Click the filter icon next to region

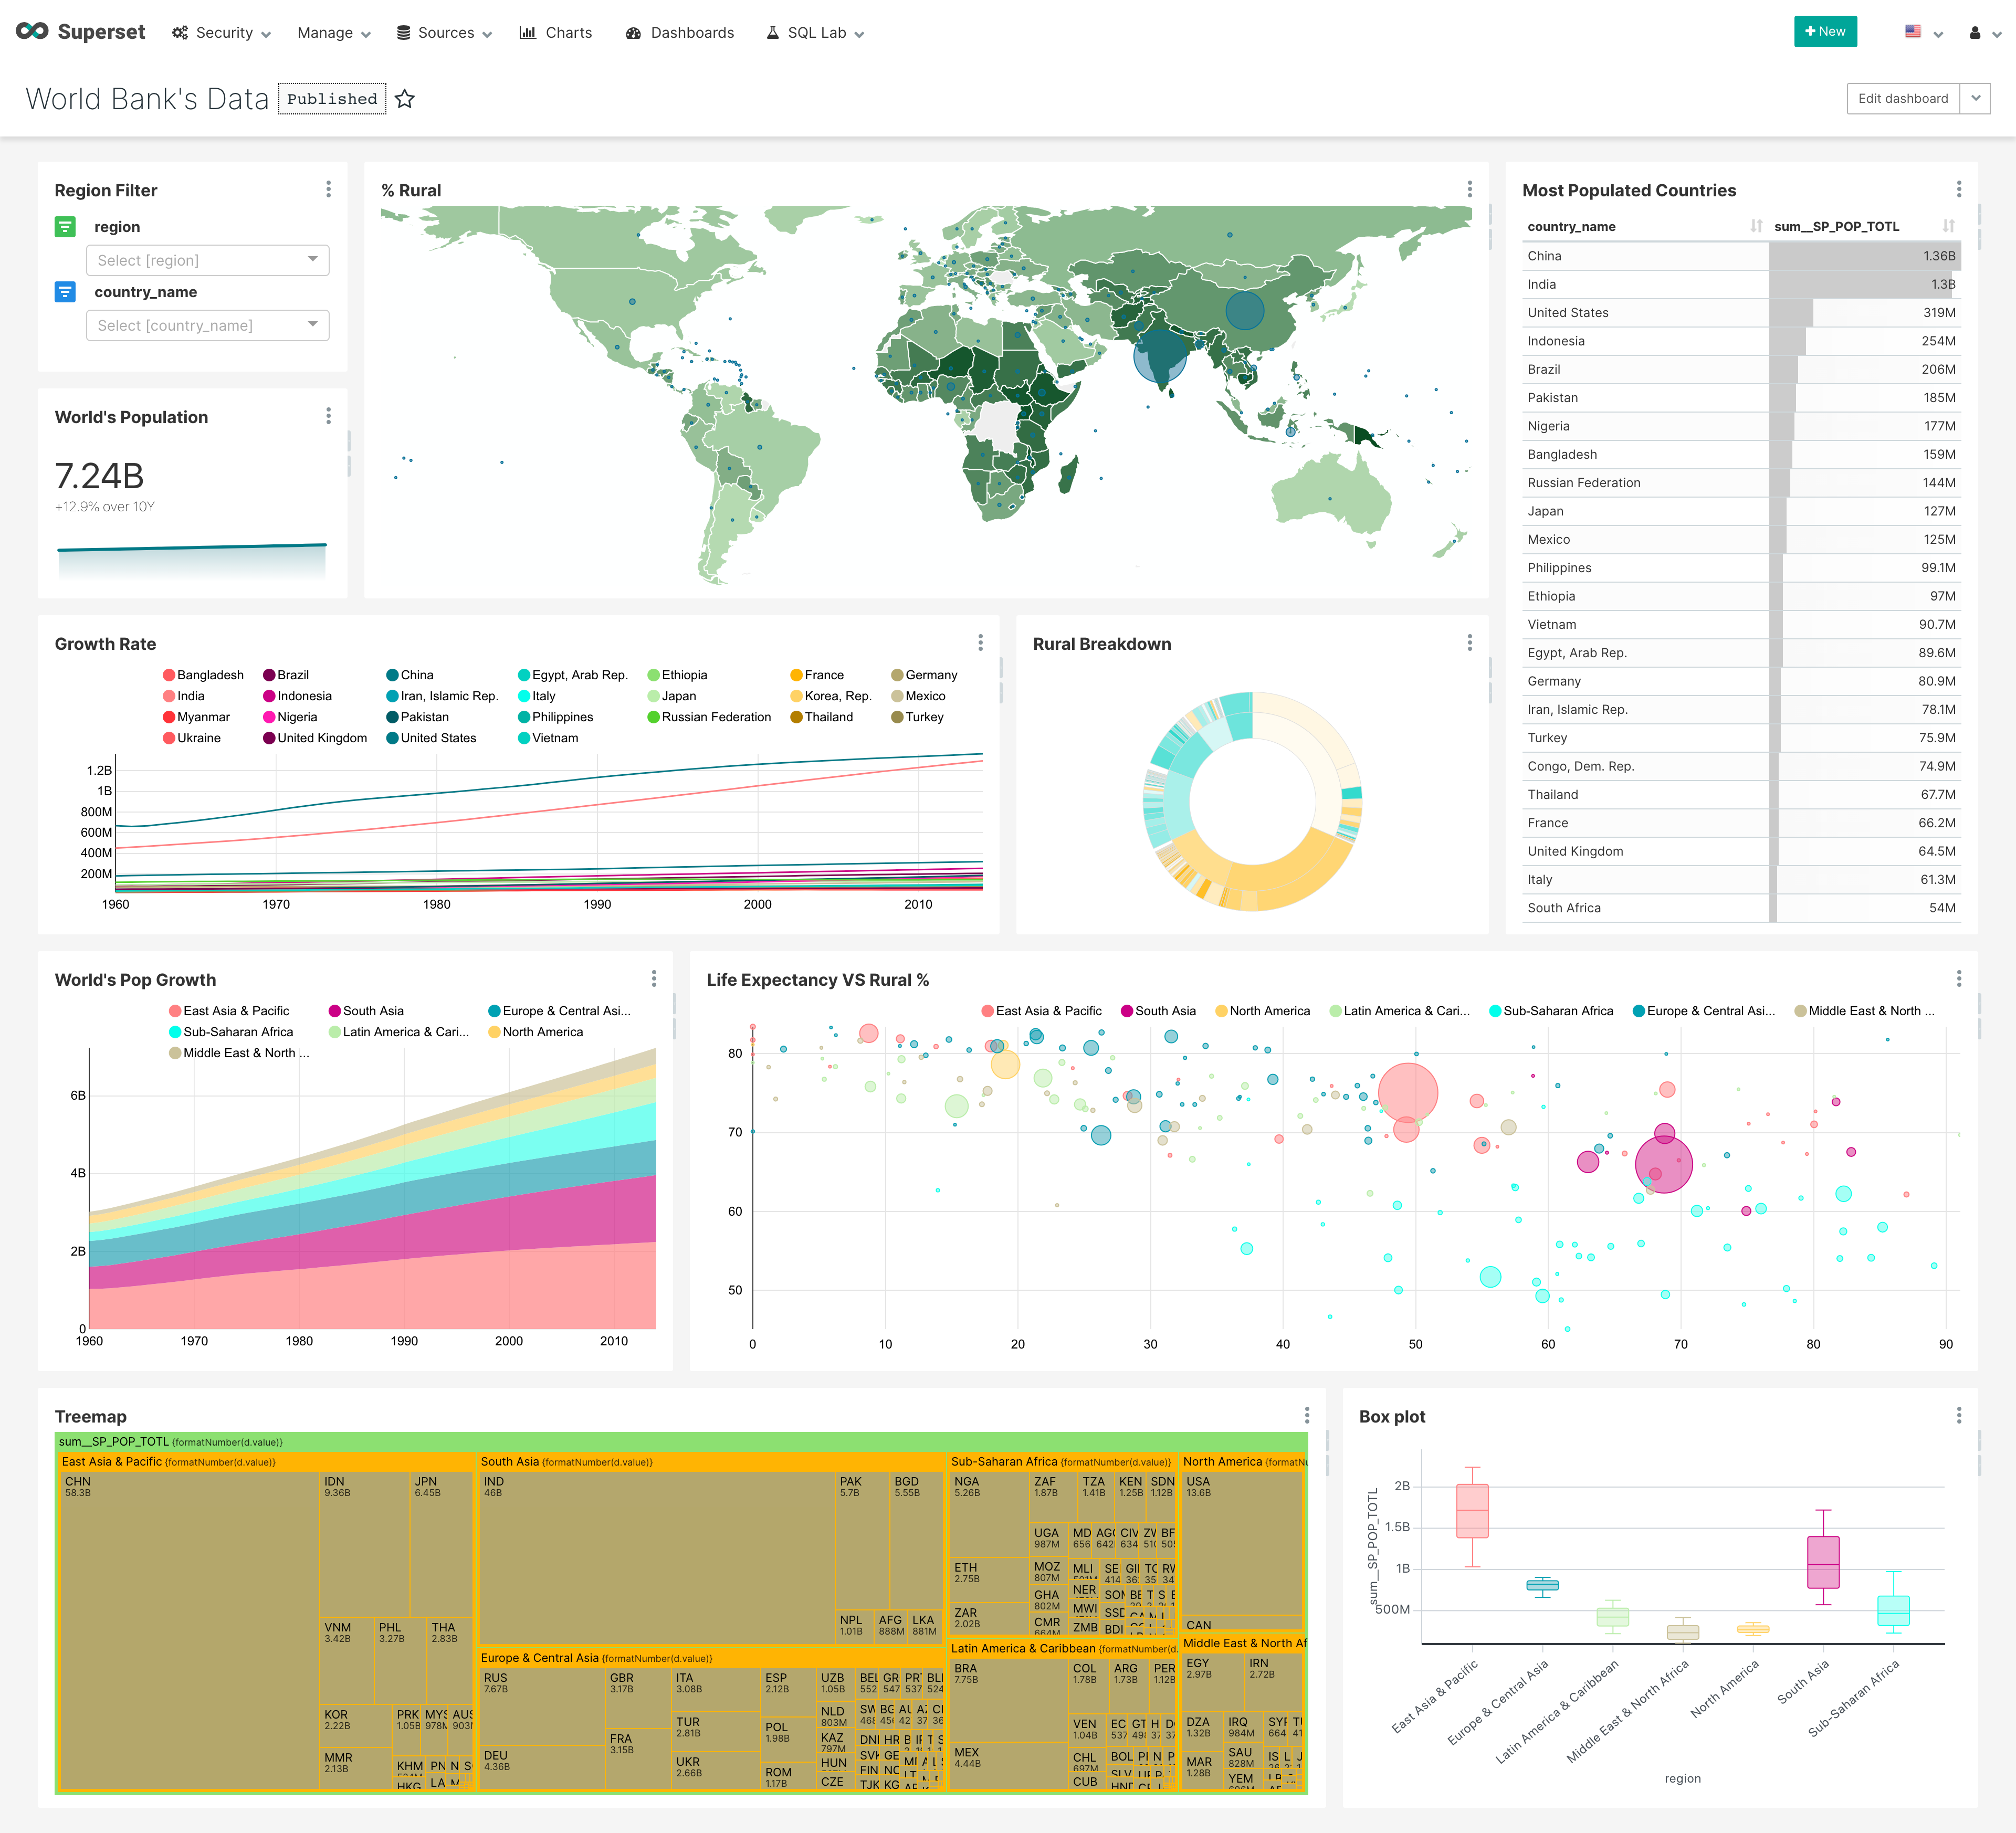(x=65, y=227)
